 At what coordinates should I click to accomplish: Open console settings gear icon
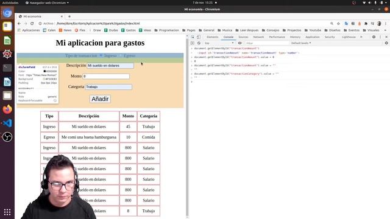tap(386, 43)
